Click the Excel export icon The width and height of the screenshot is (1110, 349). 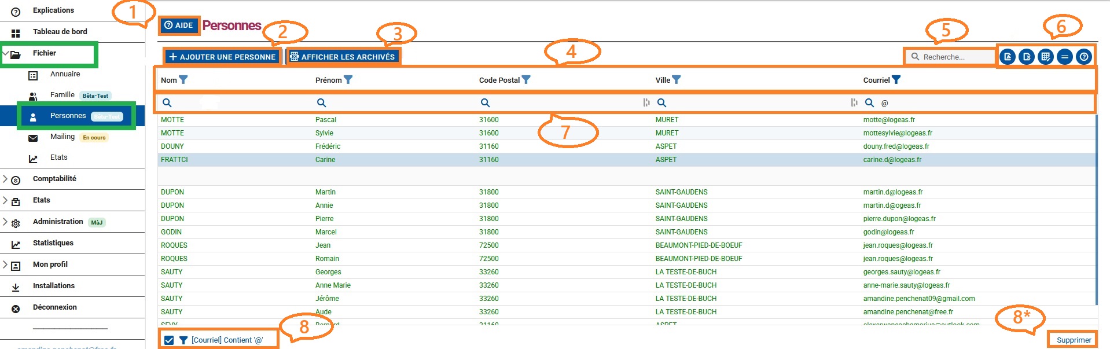pyautogui.click(x=1026, y=57)
